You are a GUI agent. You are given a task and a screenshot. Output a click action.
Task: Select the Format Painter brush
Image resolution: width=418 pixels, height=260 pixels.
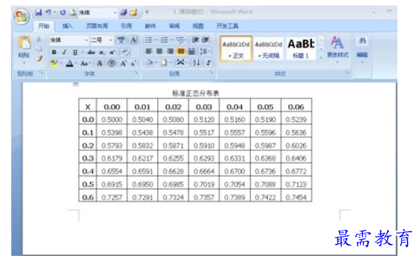[x=39, y=58]
